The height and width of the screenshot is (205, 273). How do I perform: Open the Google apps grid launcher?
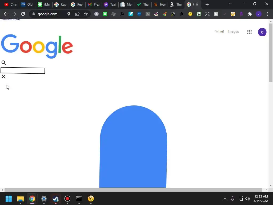pyautogui.click(x=249, y=32)
